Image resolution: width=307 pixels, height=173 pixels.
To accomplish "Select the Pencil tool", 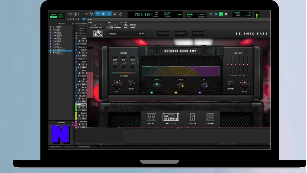I will [x=120, y=14].
